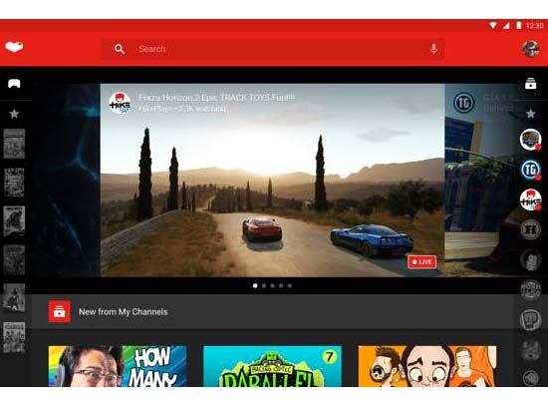548x411 pixels.
Task: Open the YouTube Gaming logo home
Action: [14, 47]
